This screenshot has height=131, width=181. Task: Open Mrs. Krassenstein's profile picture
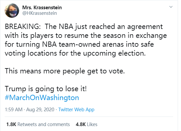point(12,11)
